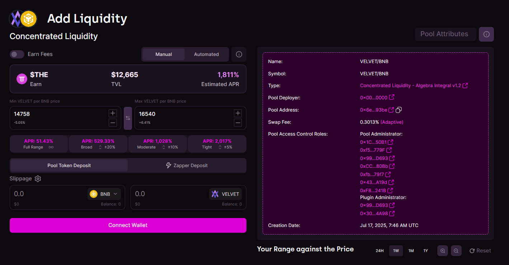509x265 pixels.
Task: Select Moderate ±10% range preset
Action: click(157, 144)
